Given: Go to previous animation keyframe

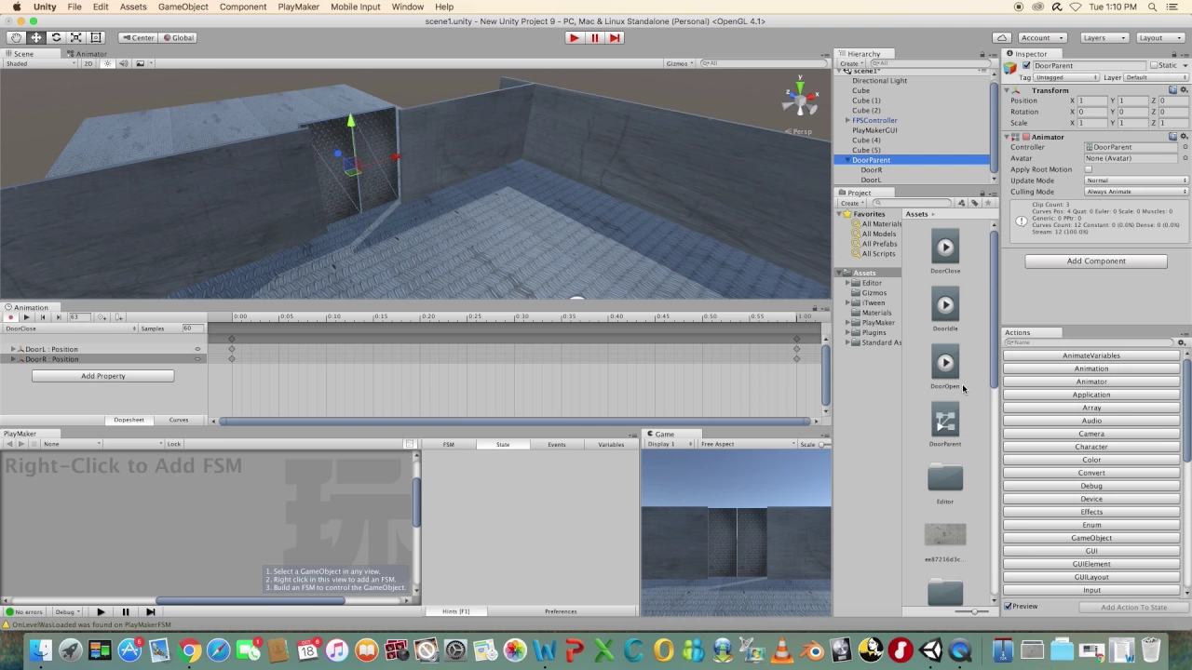Looking at the screenshot, I should pyautogui.click(x=42, y=317).
